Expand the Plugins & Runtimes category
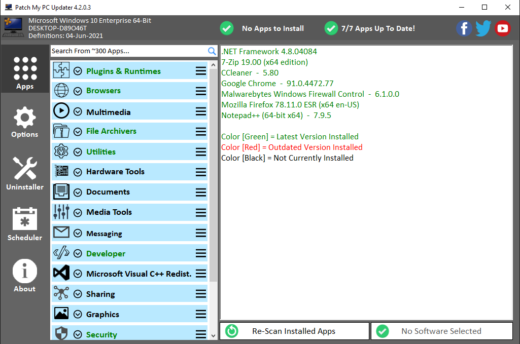The image size is (520, 344). pyautogui.click(x=78, y=71)
